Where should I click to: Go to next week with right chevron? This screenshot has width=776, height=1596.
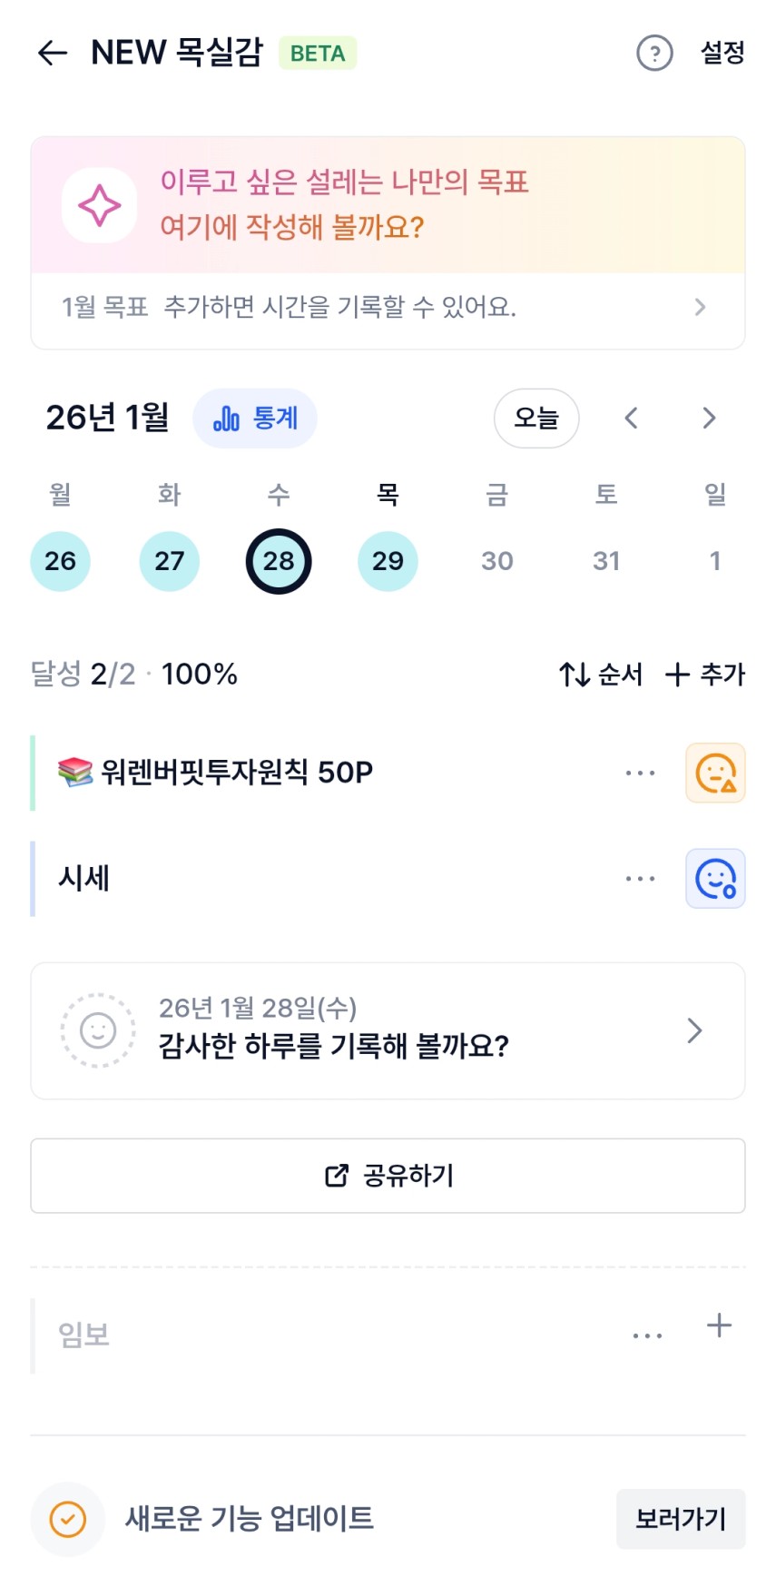(x=709, y=419)
